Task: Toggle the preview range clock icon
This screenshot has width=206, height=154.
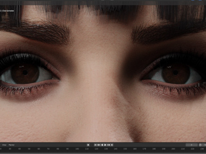Action: coord(200,145)
